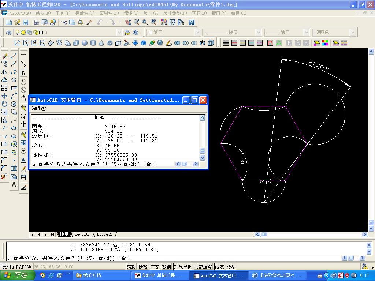
Task: Expand the 随颜色 plot style dropdown
Action: (353, 32)
